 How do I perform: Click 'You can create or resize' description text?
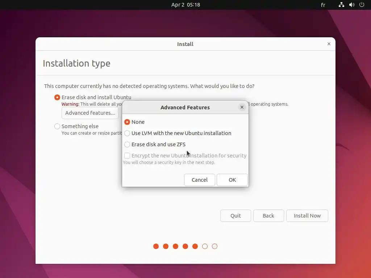[x=92, y=133]
